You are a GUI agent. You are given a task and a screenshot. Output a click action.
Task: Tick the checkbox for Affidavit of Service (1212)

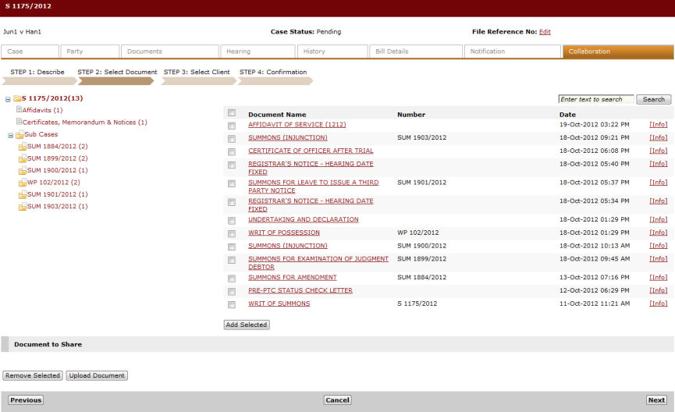click(232, 125)
